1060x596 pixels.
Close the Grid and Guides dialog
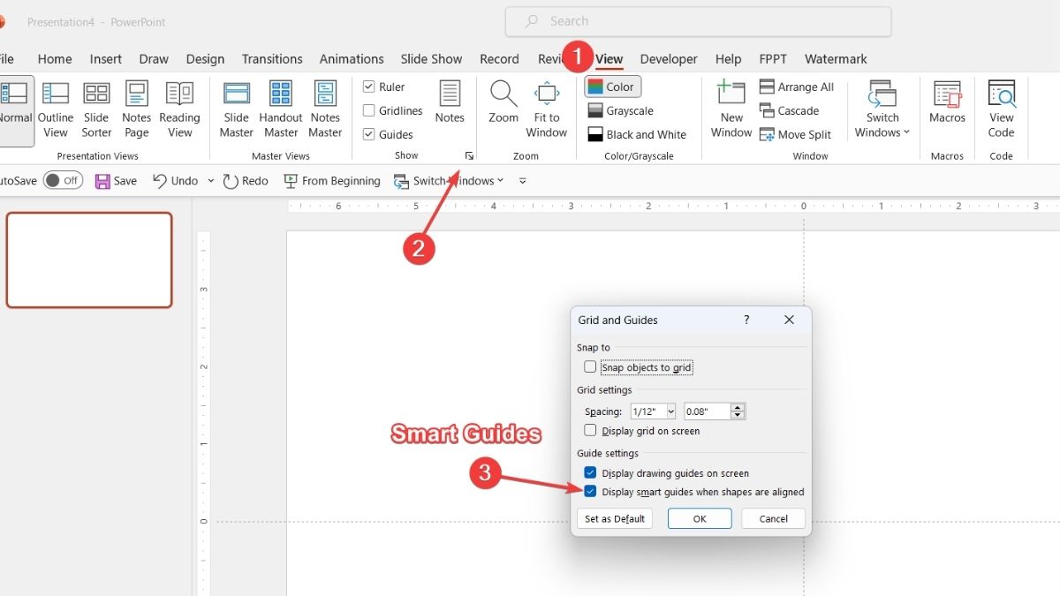click(x=789, y=320)
